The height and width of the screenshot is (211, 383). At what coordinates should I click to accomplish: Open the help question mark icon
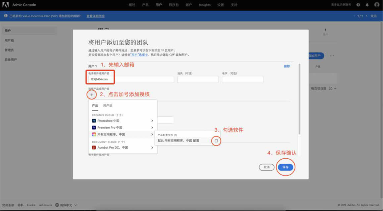pyautogui.click(x=359, y=5)
